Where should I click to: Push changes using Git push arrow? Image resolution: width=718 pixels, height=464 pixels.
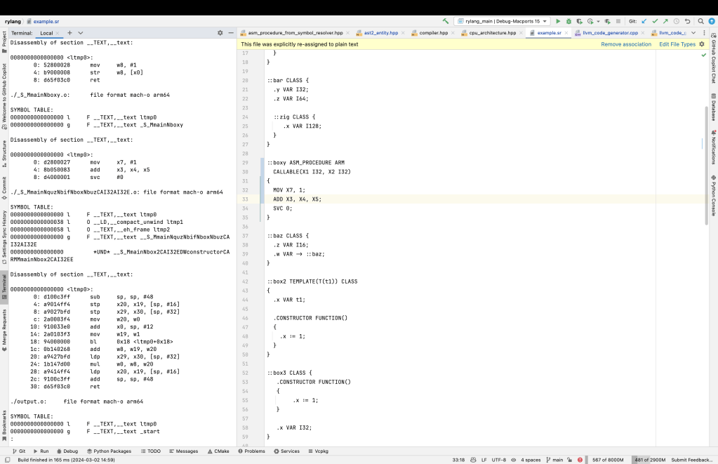(x=665, y=22)
